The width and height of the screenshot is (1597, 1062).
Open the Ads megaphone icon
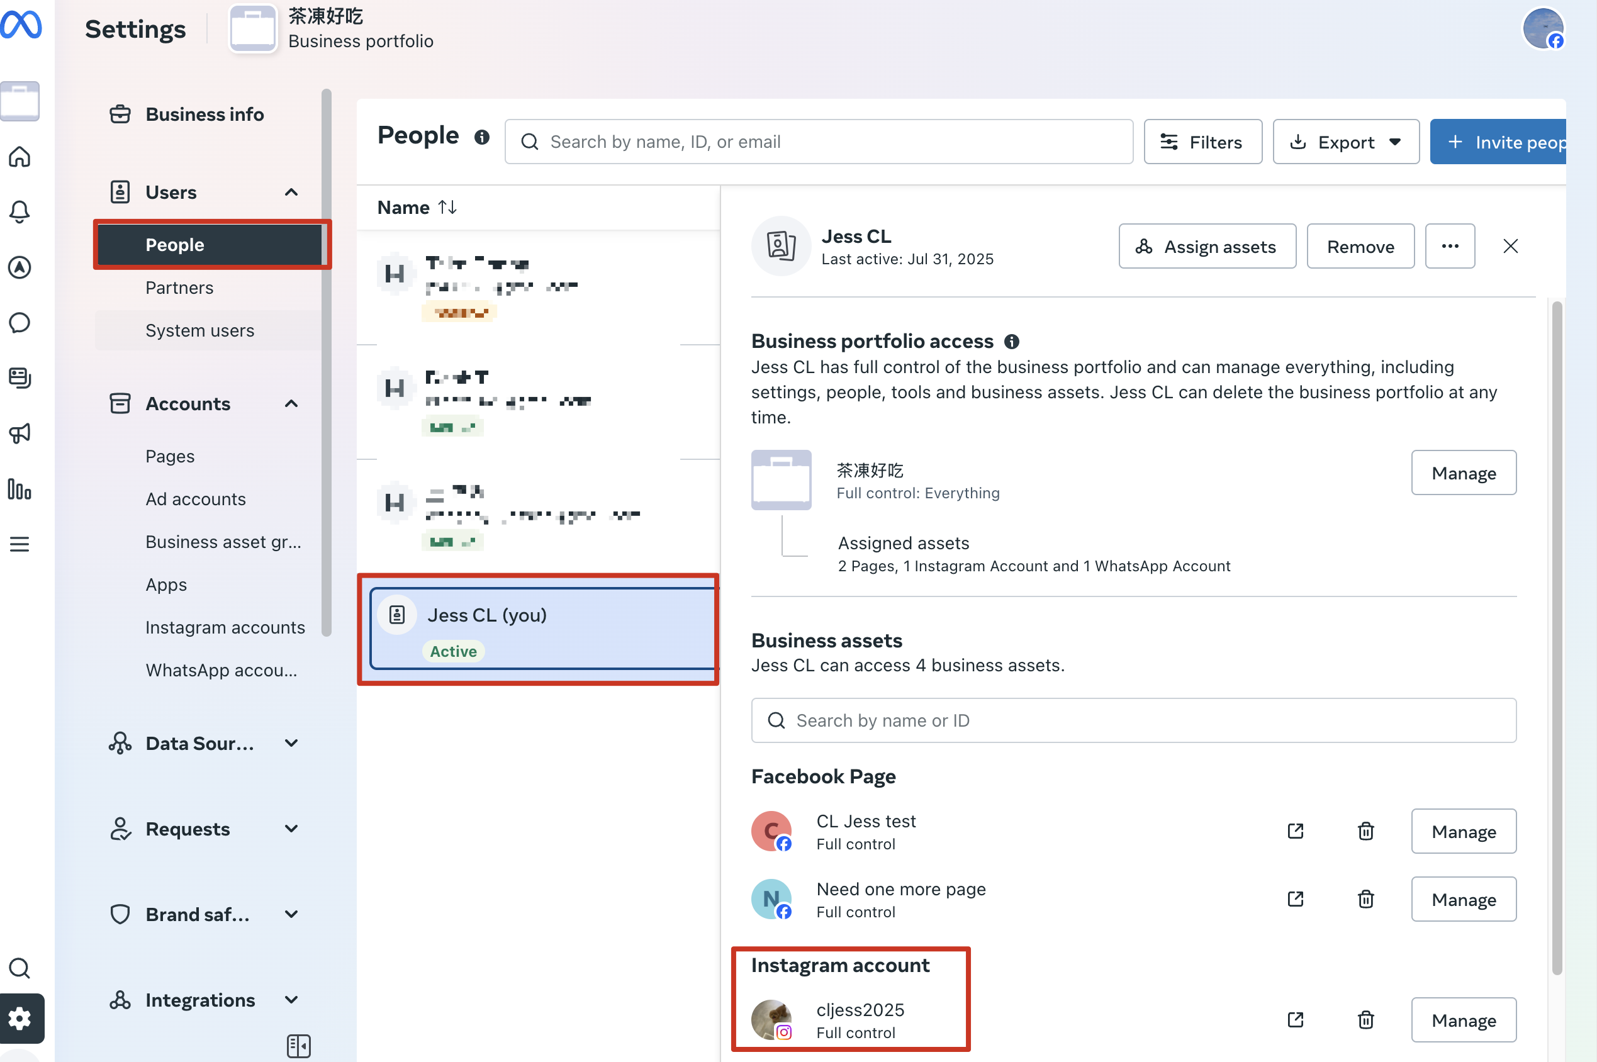(20, 433)
